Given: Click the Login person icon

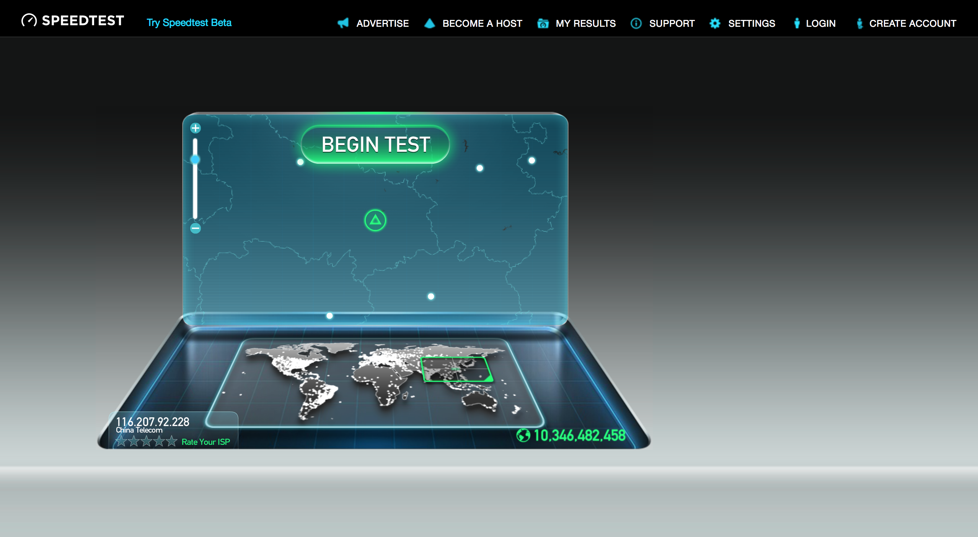Looking at the screenshot, I should 797,23.
